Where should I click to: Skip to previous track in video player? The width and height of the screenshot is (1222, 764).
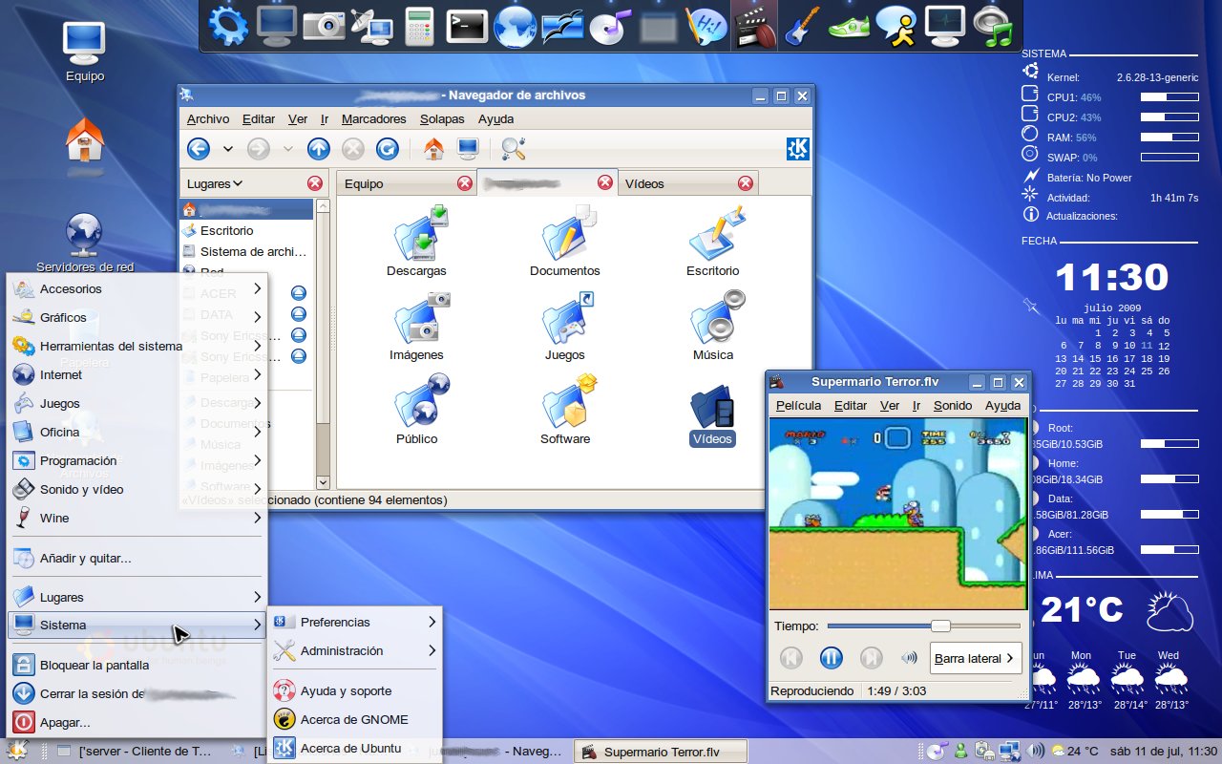pos(790,658)
